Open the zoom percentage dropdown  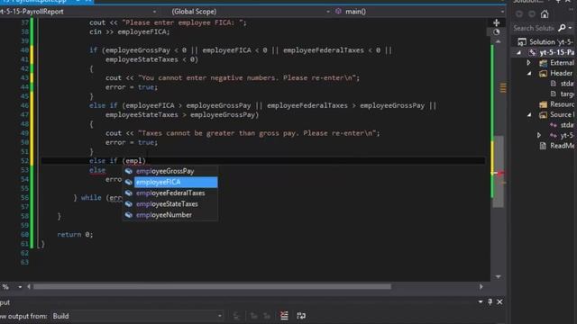[x=20, y=287]
